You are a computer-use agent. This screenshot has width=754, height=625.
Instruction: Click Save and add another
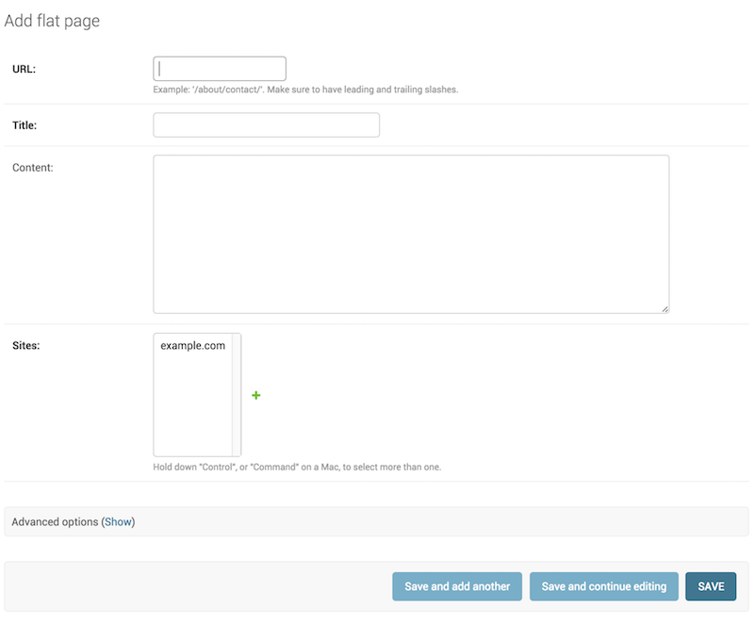pyautogui.click(x=457, y=586)
